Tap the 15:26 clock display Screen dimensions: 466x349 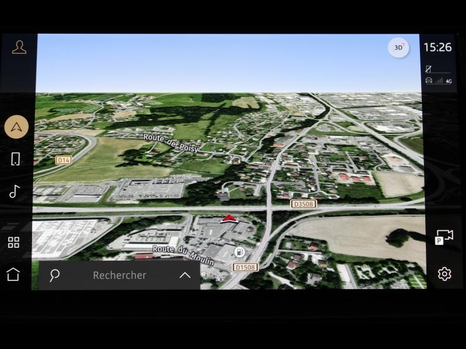click(437, 47)
